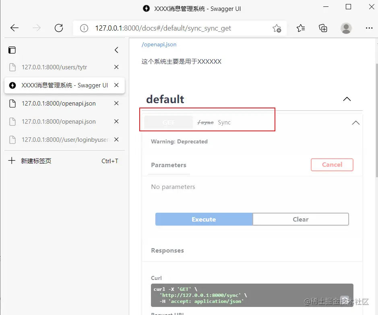The width and height of the screenshot is (378, 315).
Task: Click the page vertical scrollbar thumb
Action: 376,120
